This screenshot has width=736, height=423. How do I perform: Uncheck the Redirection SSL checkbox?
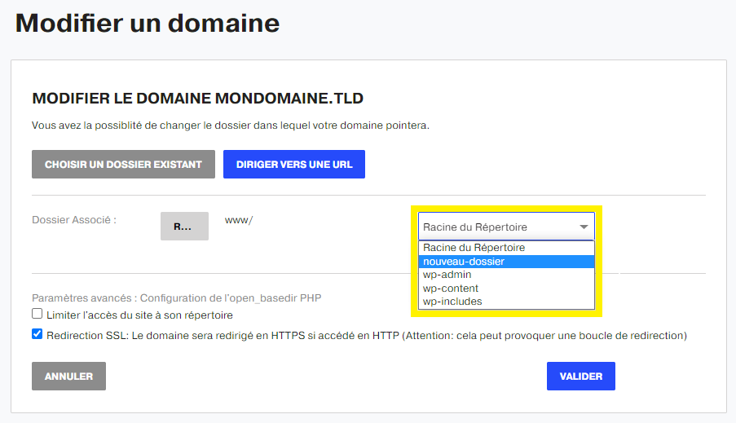[x=37, y=334]
